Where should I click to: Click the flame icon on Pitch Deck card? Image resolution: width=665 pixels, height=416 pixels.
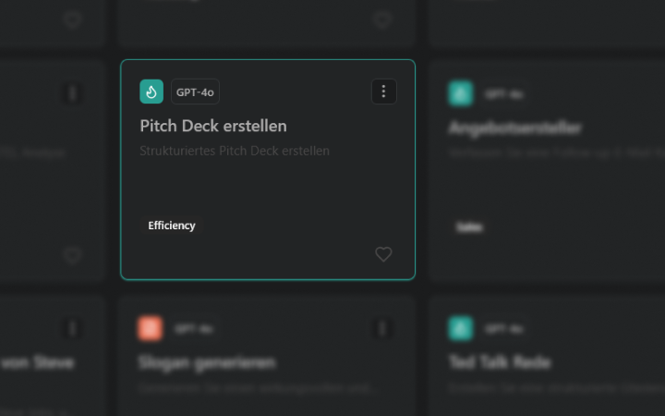(151, 92)
